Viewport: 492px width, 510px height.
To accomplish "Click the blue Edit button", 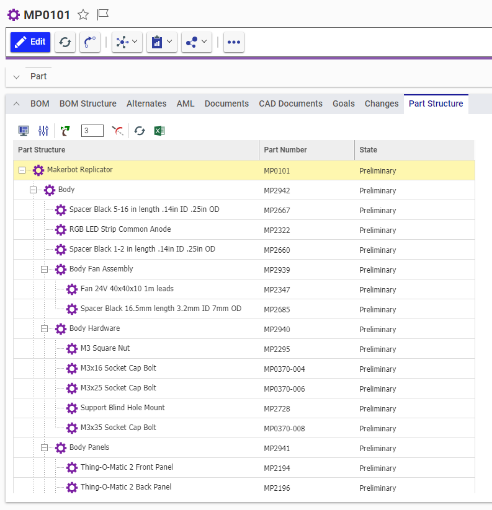I will tap(30, 42).
